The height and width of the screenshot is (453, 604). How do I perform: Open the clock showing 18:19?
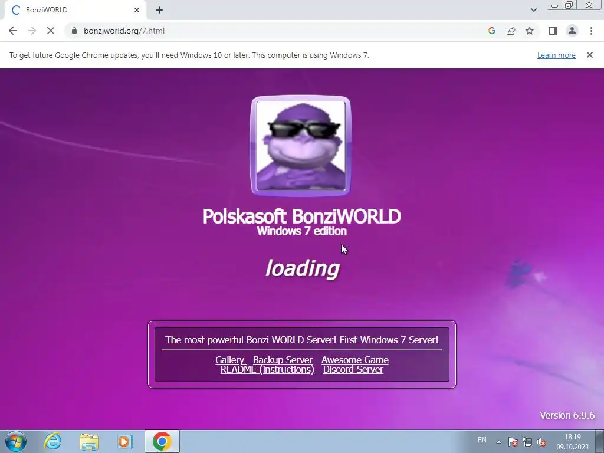(572, 442)
